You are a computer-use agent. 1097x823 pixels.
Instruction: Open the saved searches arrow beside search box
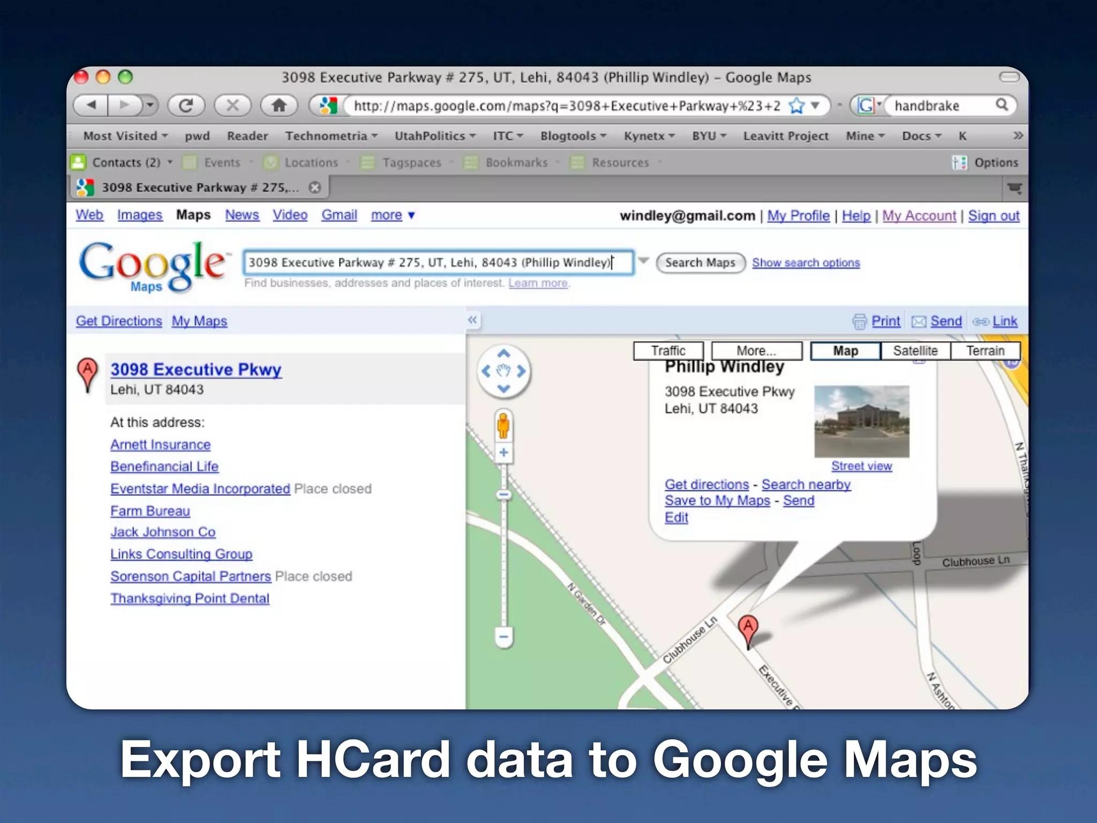(x=644, y=261)
